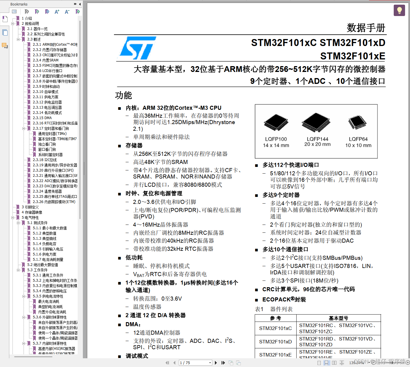Locate the current page's bookmark
This screenshot has height=367, width=410.
coord(47,12)
